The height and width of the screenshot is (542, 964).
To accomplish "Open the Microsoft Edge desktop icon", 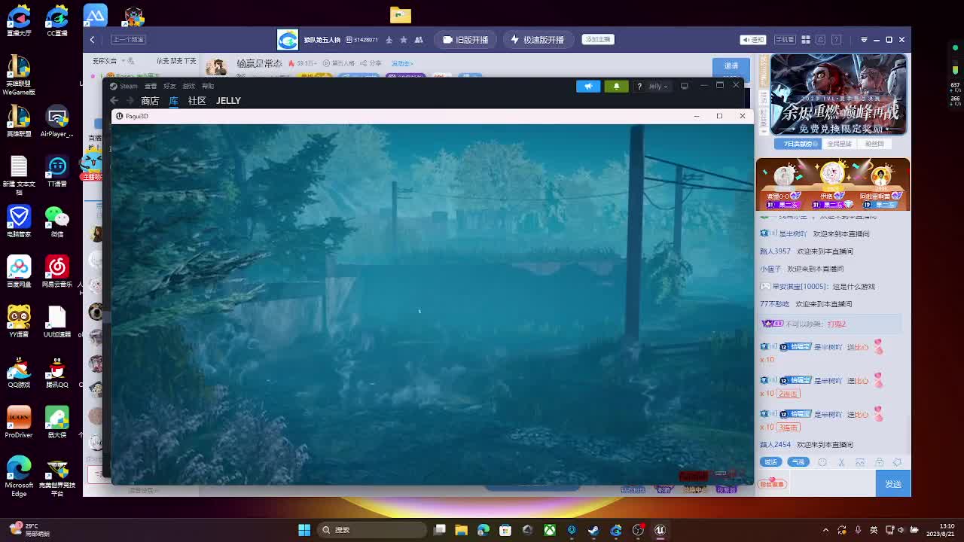I will [19, 475].
